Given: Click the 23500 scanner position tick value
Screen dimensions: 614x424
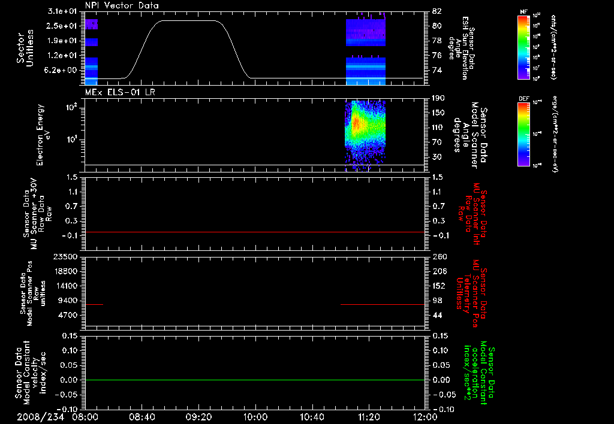Looking at the screenshot, I should (x=65, y=256).
